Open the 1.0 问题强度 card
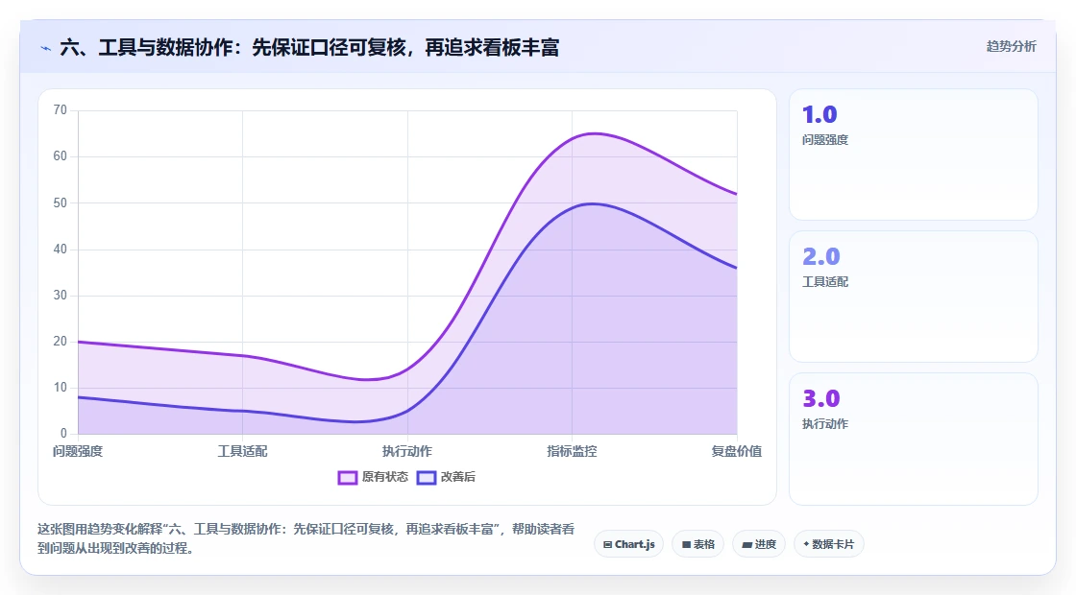 (x=914, y=155)
